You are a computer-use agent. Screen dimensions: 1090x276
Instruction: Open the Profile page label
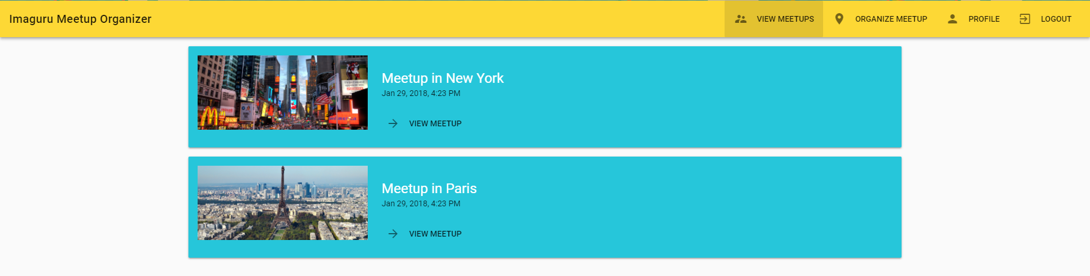pyautogui.click(x=983, y=19)
